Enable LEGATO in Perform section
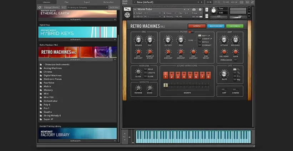 (145, 73)
